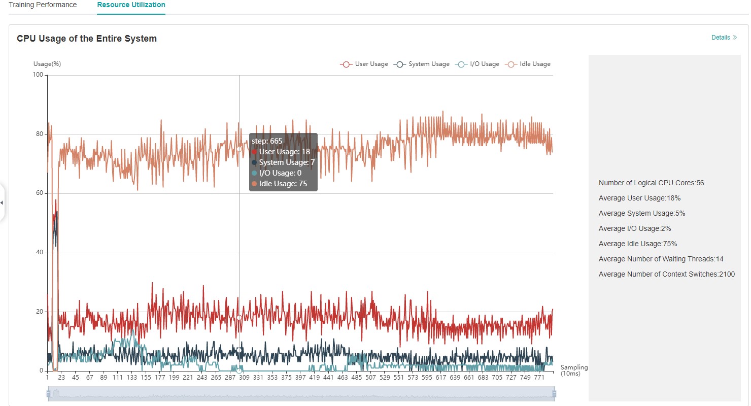Click the middle of the data zoom preview bar
The width and height of the screenshot is (751, 406).
(x=301, y=393)
